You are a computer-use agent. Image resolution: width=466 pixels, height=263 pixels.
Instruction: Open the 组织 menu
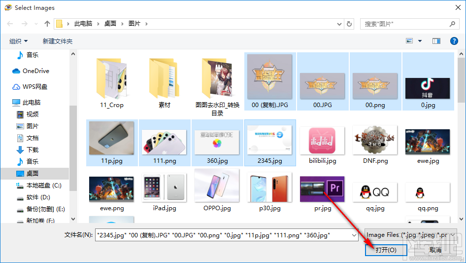pos(18,41)
